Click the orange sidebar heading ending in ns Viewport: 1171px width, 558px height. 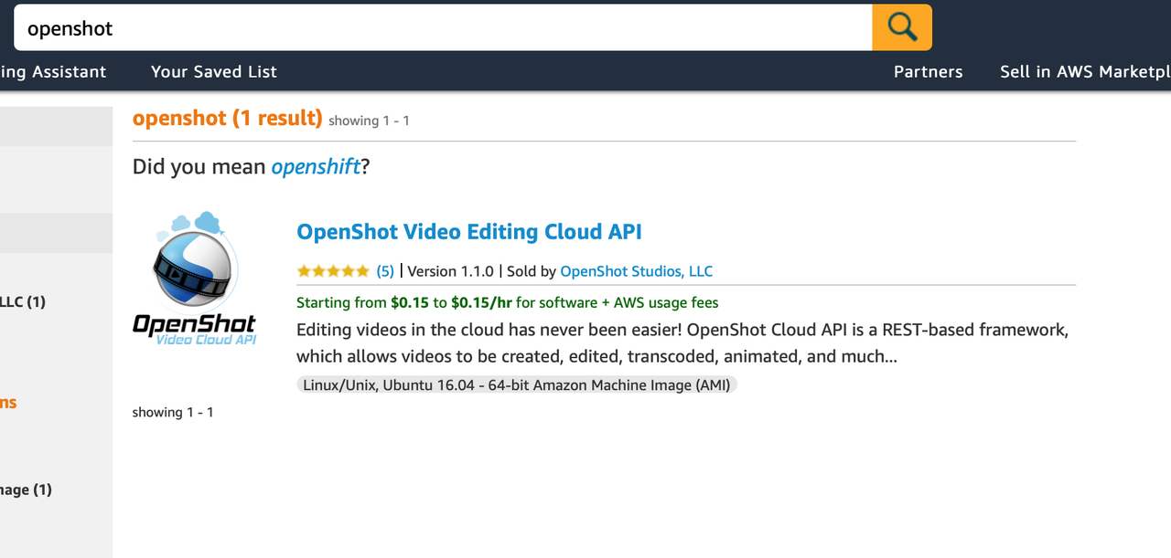pos(8,403)
